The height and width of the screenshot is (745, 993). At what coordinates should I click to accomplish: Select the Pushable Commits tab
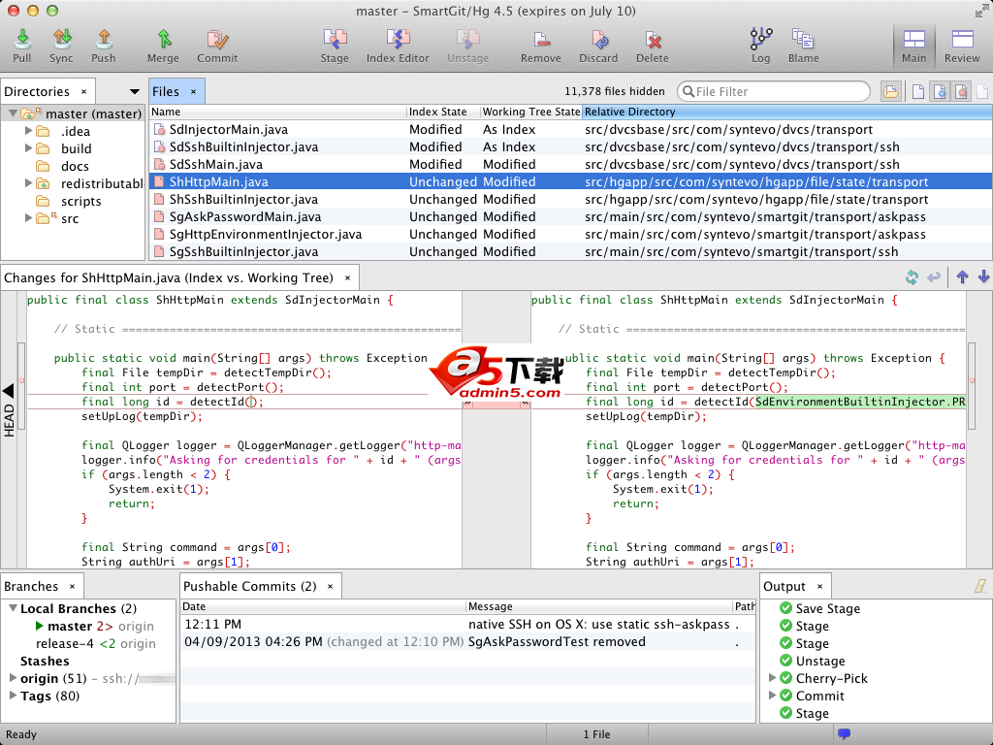pyautogui.click(x=250, y=586)
